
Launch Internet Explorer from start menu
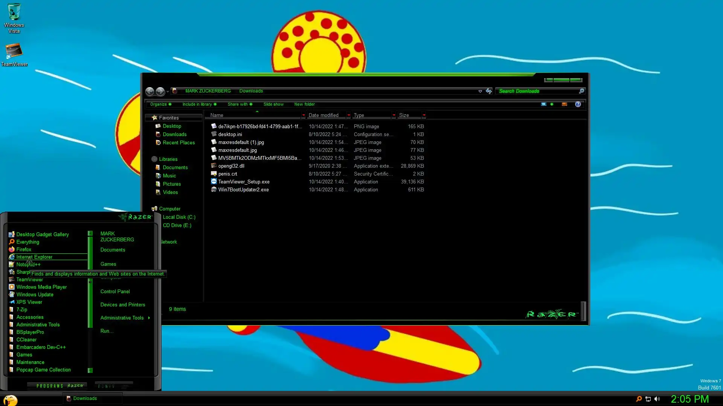(34, 257)
